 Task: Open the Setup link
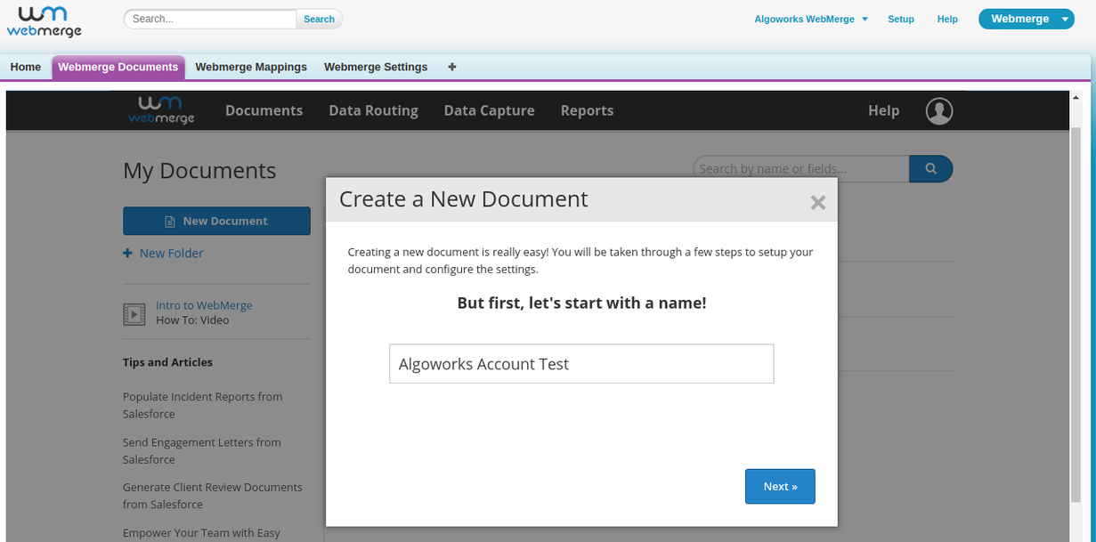[x=900, y=19]
